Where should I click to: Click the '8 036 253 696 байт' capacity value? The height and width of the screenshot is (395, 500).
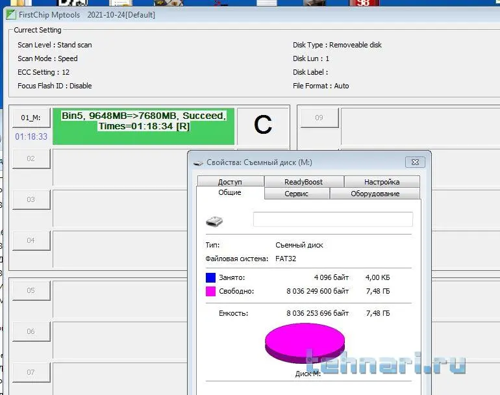click(x=318, y=313)
